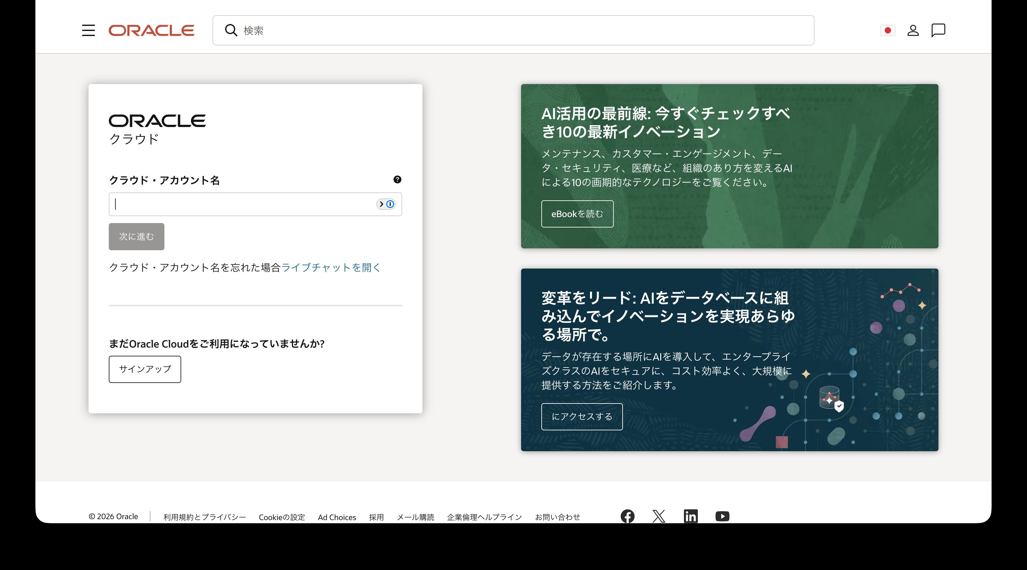Focus the 検索 search field
Image resolution: width=1027 pixels, height=570 pixels.
(513, 30)
